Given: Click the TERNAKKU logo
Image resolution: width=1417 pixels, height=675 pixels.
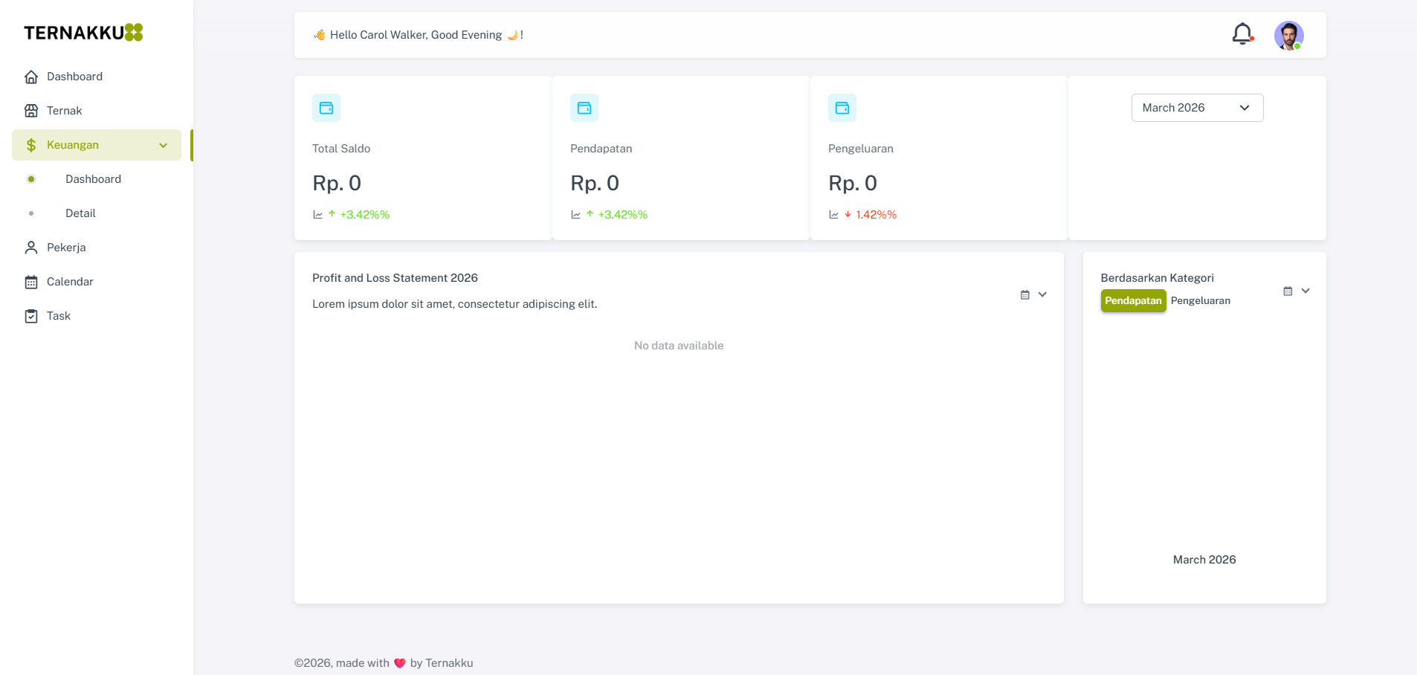Looking at the screenshot, I should (83, 33).
